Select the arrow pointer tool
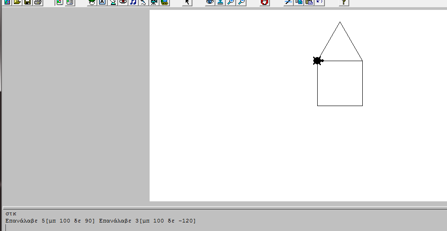 click(x=187, y=2)
